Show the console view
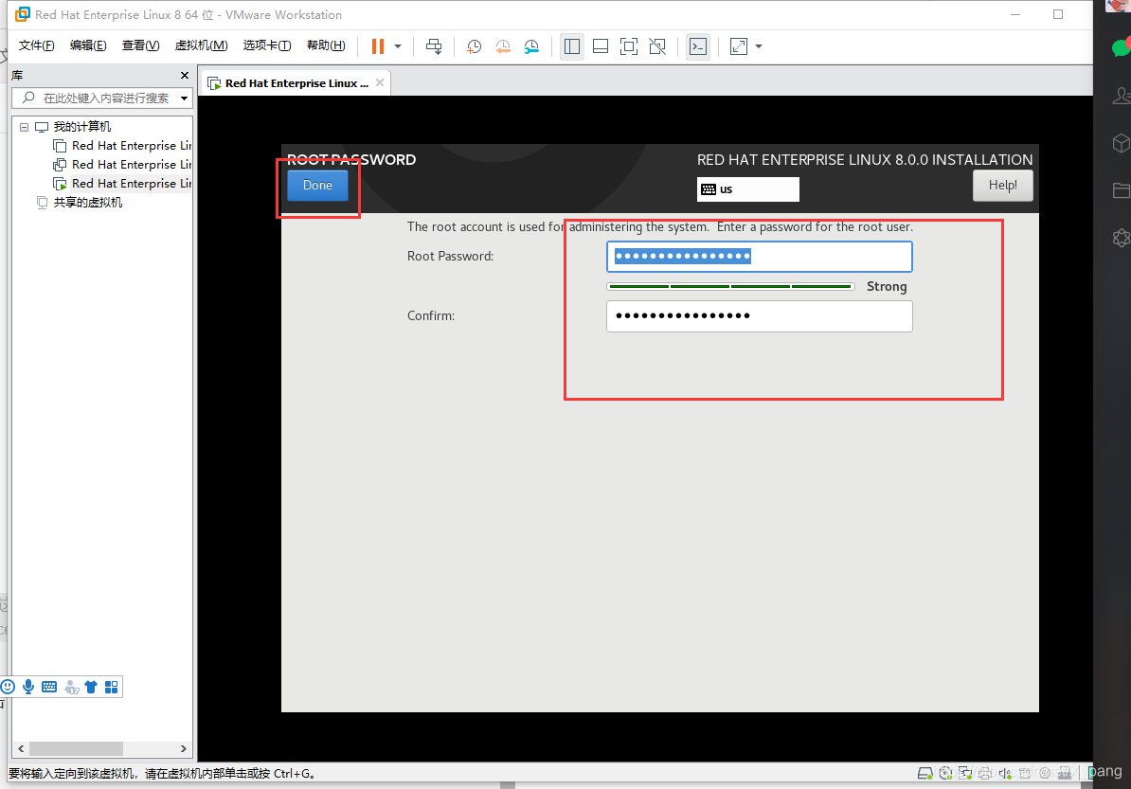The width and height of the screenshot is (1131, 789). pos(697,46)
